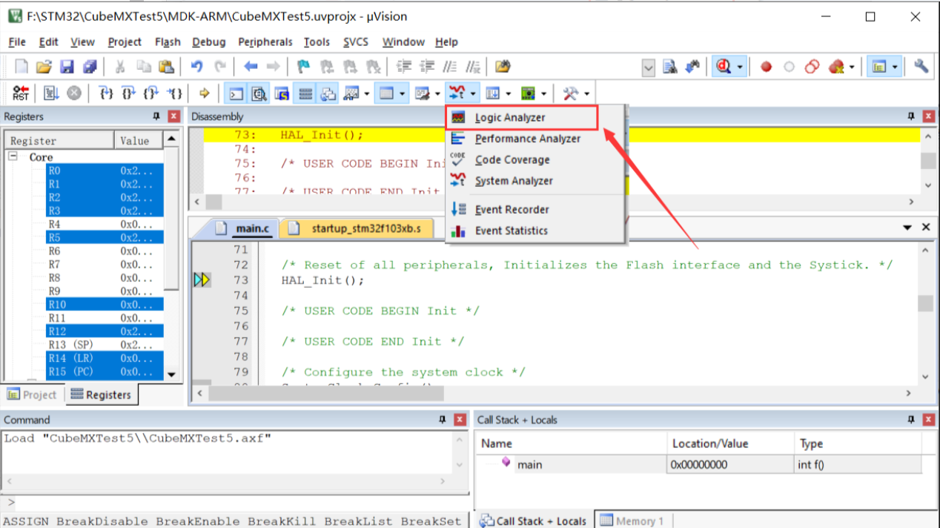
Task: Open the Peripherals menu
Action: [265, 42]
